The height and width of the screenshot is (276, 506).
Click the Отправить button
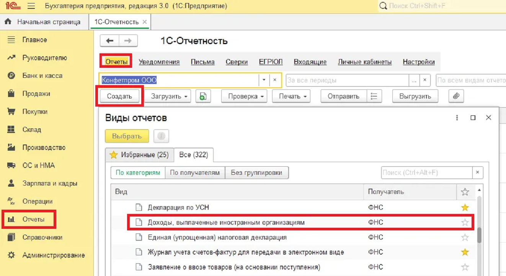click(344, 96)
